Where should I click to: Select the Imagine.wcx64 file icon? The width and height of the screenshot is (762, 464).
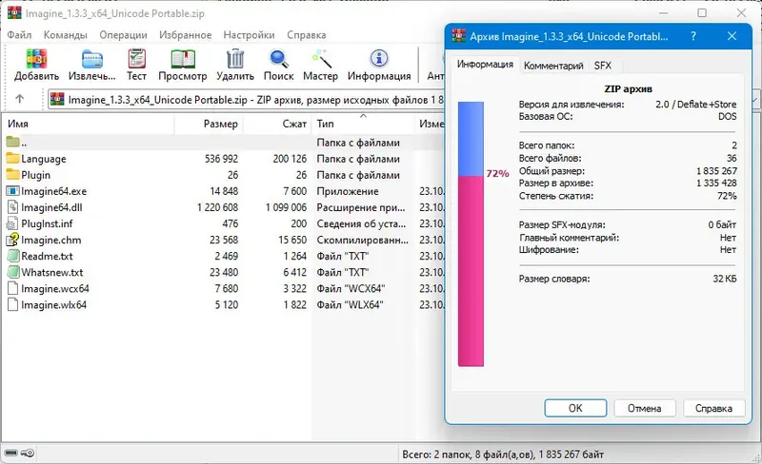pos(12,288)
